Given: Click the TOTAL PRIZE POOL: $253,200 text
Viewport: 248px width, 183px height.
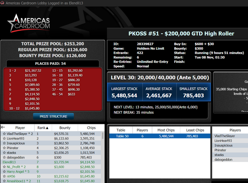Looking at the screenshot, I should (52, 44).
